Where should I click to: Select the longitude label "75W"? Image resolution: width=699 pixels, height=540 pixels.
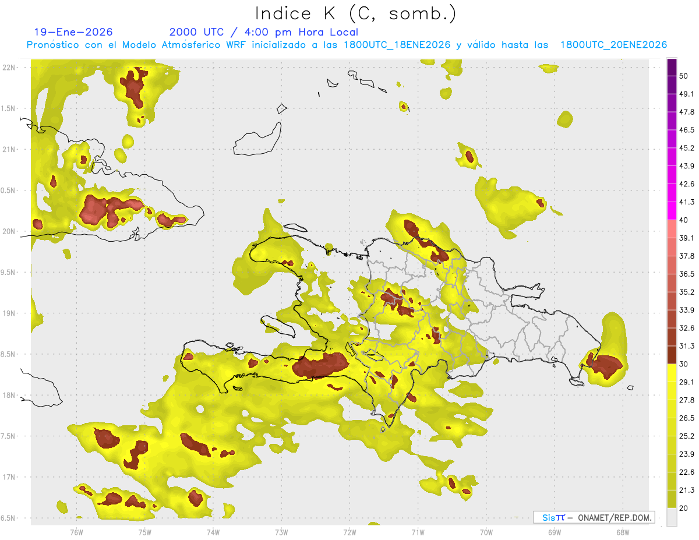(145, 532)
